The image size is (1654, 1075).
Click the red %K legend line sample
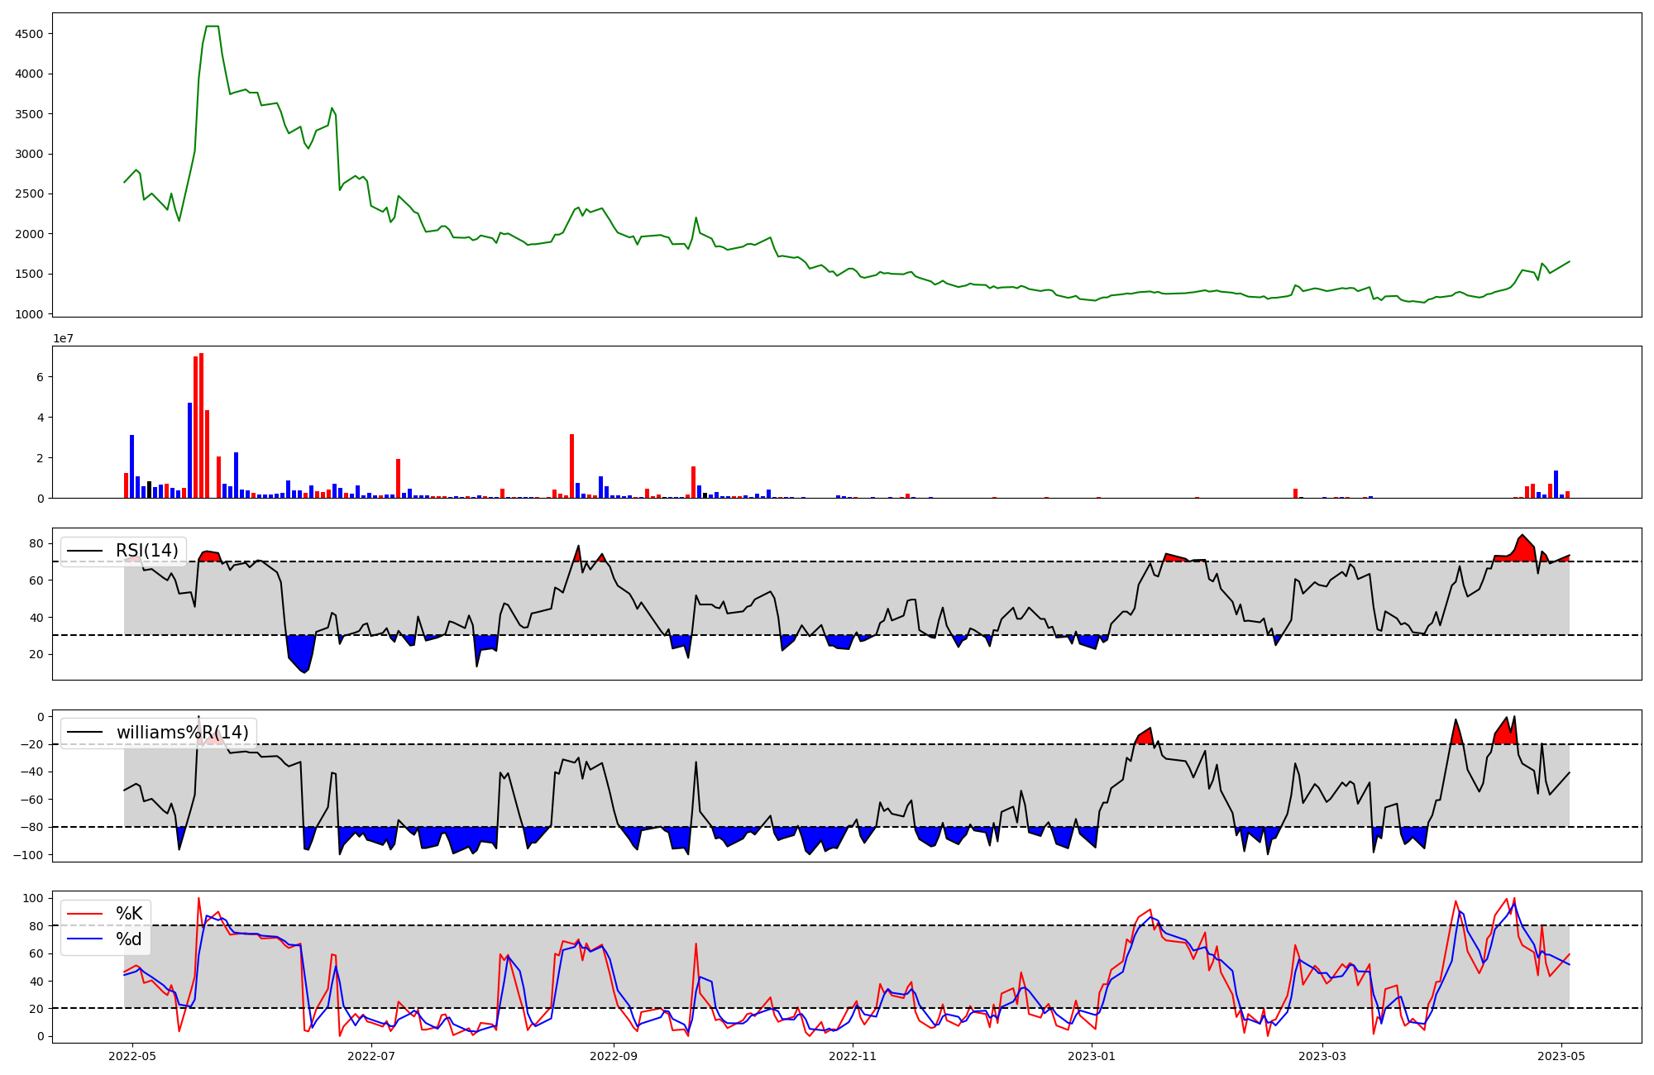point(84,914)
